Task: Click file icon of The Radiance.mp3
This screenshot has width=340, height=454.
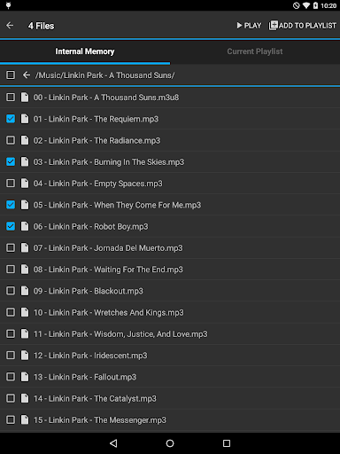Action: click(25, 140)
